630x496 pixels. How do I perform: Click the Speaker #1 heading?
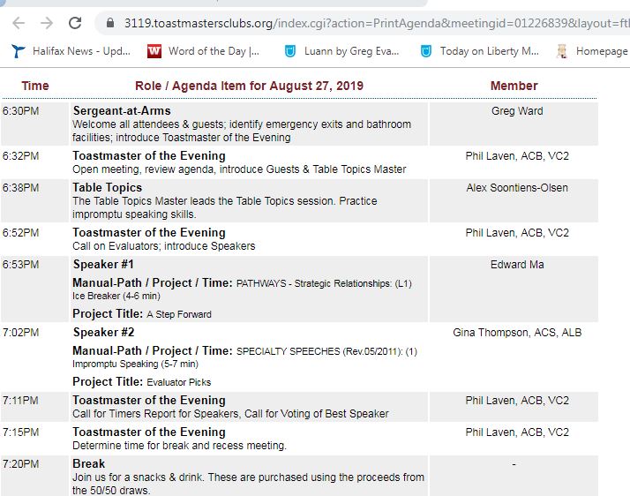click(x=103, y=264)
